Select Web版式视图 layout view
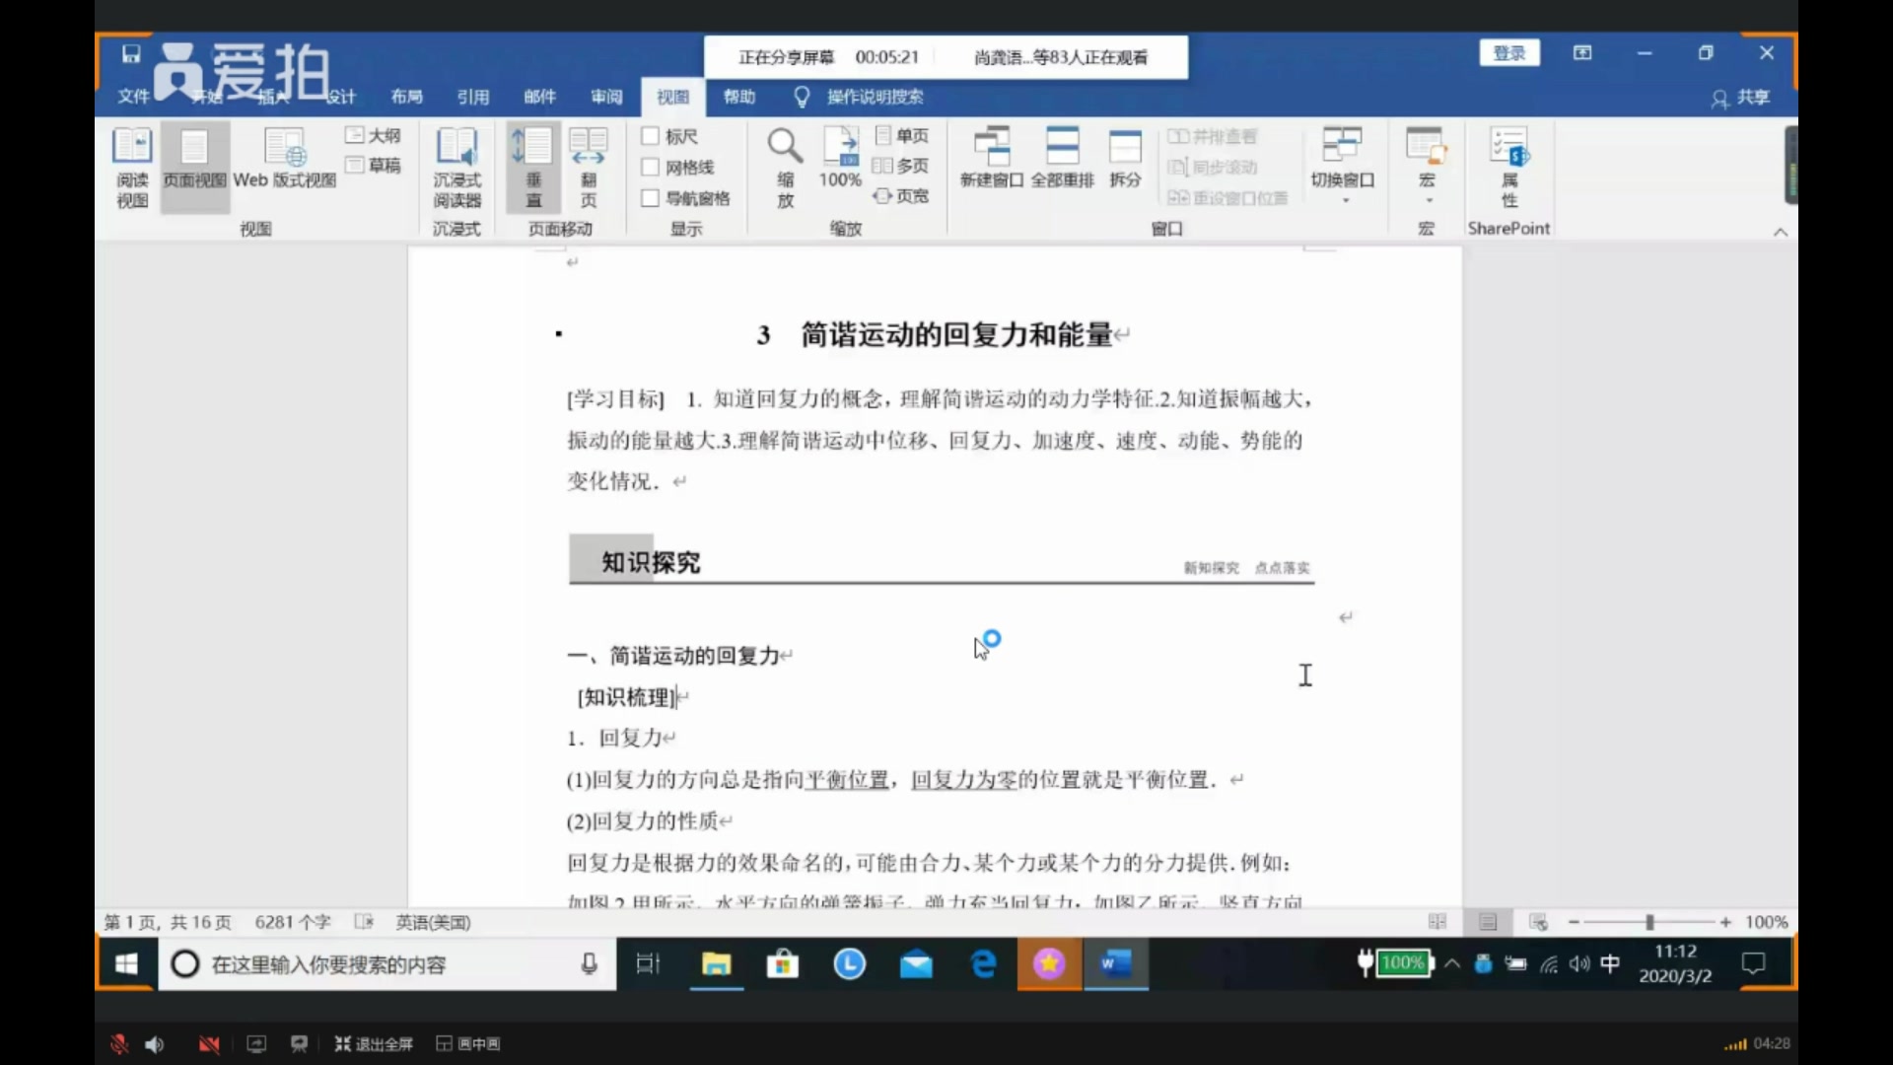Screen dimensions: 1893x1065 pos(283,166)
